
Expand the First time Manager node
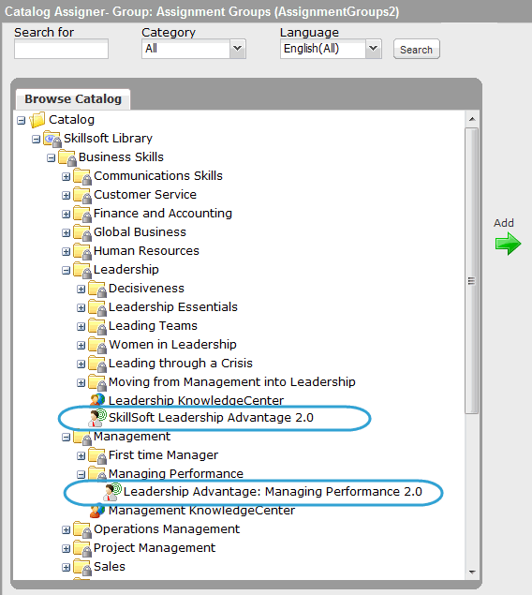coord(81,455)
